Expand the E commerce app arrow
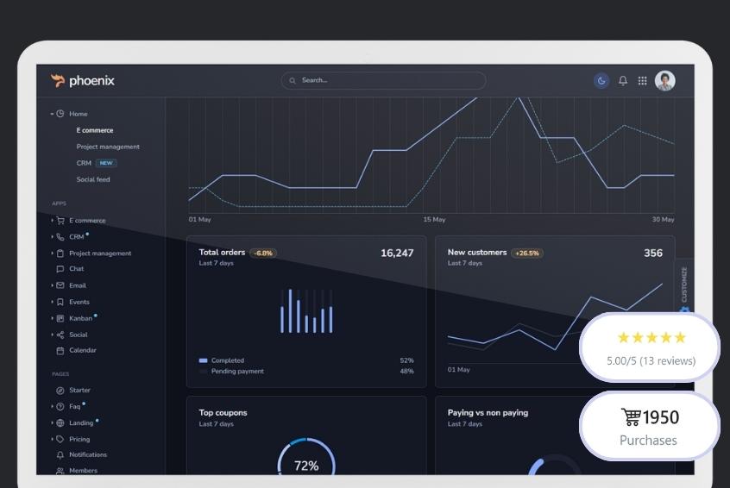Screen dimensions: 730x488 [x=52, y=221]
